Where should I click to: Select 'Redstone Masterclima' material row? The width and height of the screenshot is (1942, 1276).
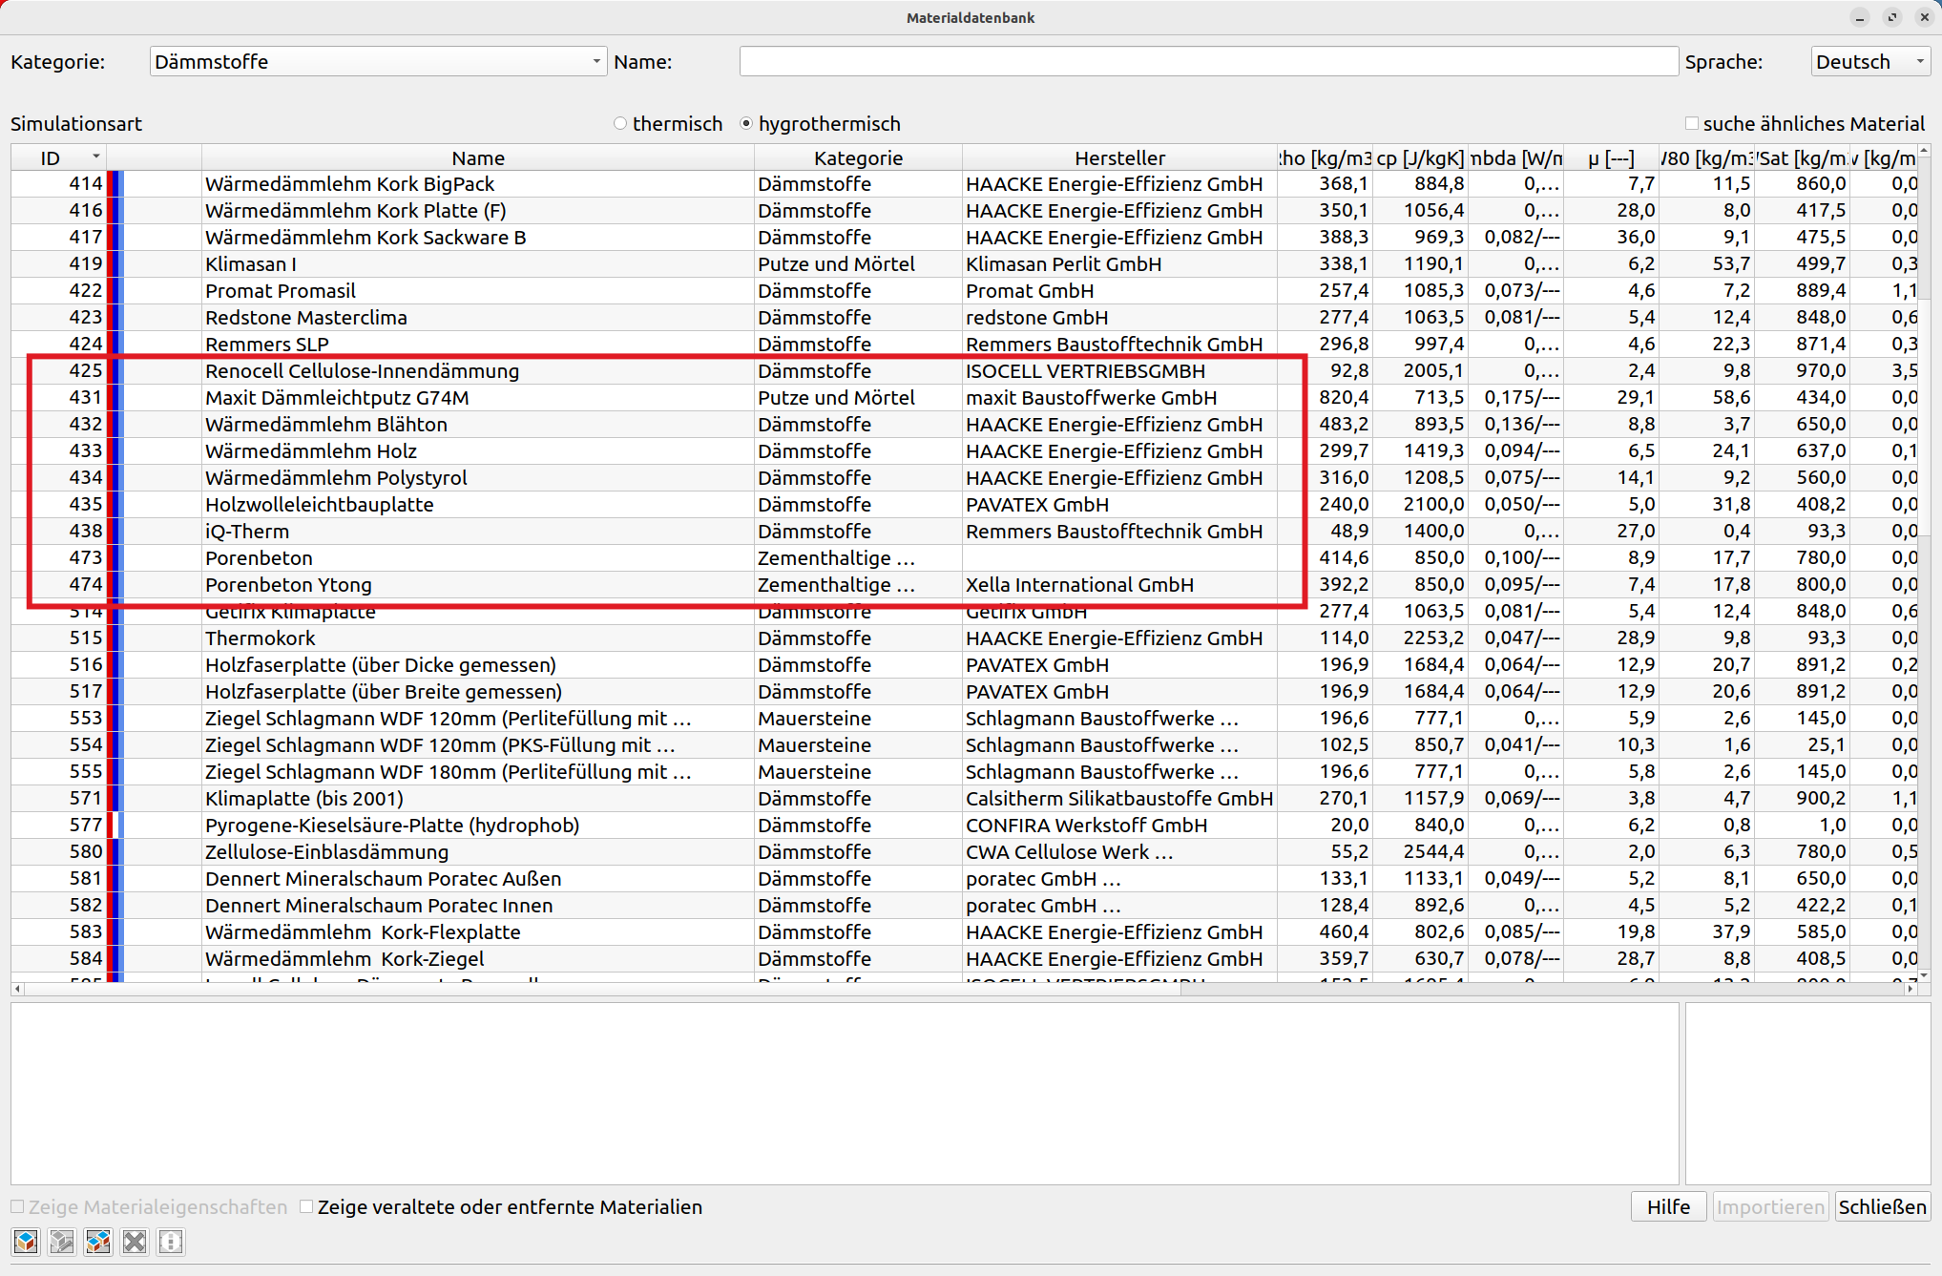[x=964, y=317]
